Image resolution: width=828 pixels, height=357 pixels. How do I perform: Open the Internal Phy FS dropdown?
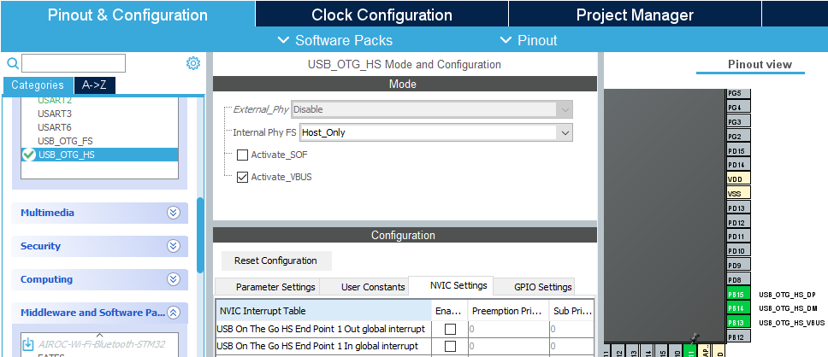pyautogui.click(x=564, y=132)
